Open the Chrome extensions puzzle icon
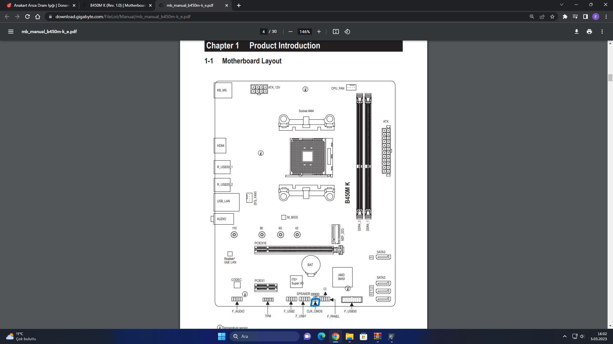The width and height of the screenshot is (613, 344). point(565,17)
